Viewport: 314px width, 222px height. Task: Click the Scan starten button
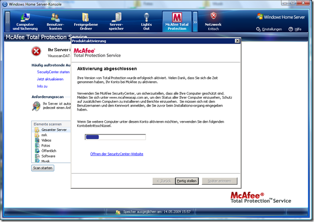coord(42,168)
